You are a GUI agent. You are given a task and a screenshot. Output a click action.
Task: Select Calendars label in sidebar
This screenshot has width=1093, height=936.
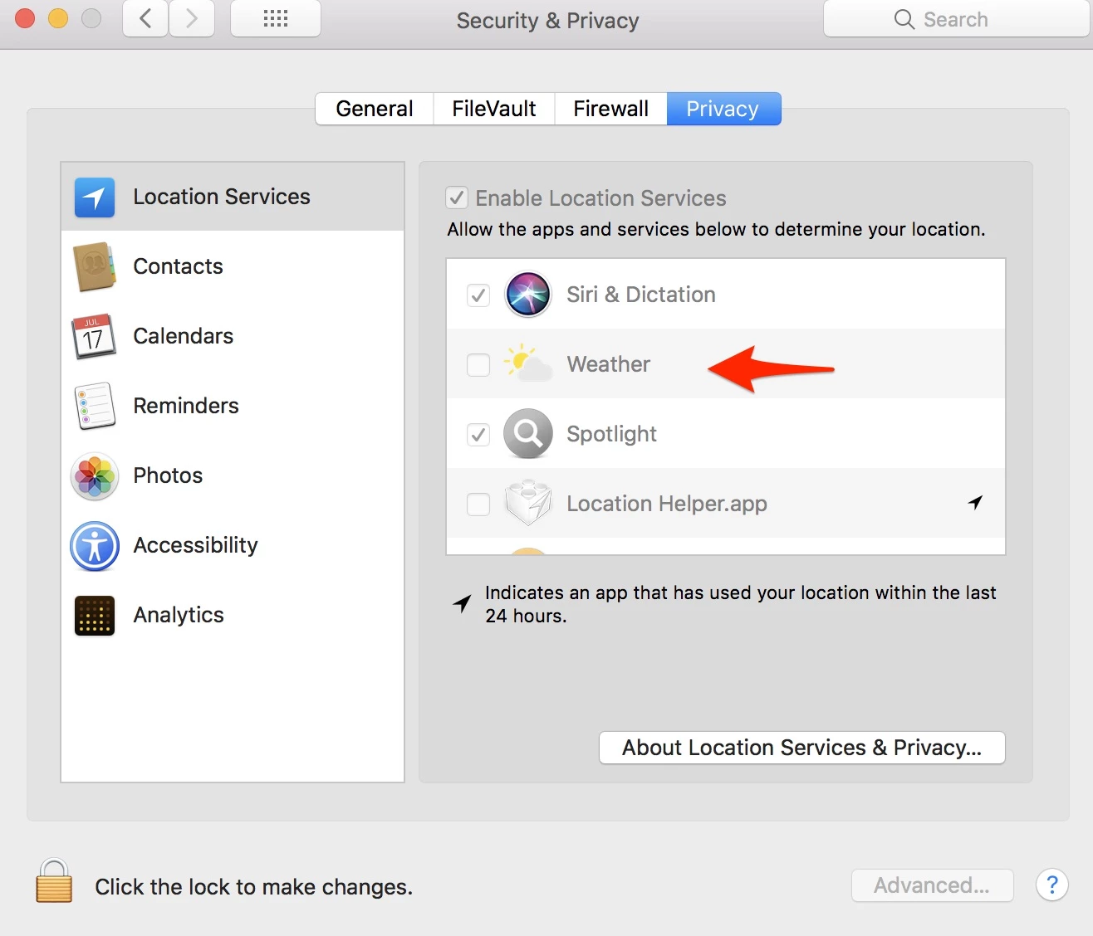tap(184, 336)
